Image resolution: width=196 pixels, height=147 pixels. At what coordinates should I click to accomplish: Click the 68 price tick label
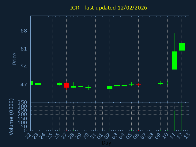24,31
